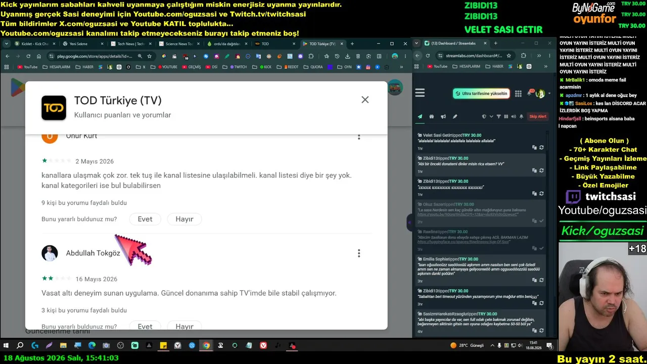Click the play.google.com address bar
Screen dimensions: 647x364
[x=94, y=56]
